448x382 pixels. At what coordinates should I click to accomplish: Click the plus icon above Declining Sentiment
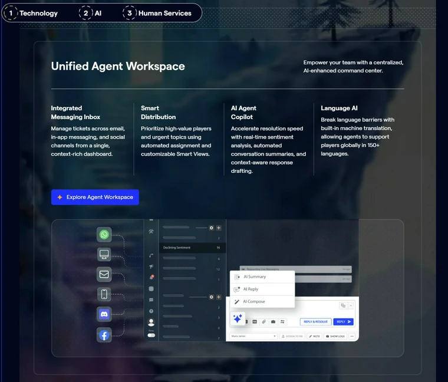(219, 228)
